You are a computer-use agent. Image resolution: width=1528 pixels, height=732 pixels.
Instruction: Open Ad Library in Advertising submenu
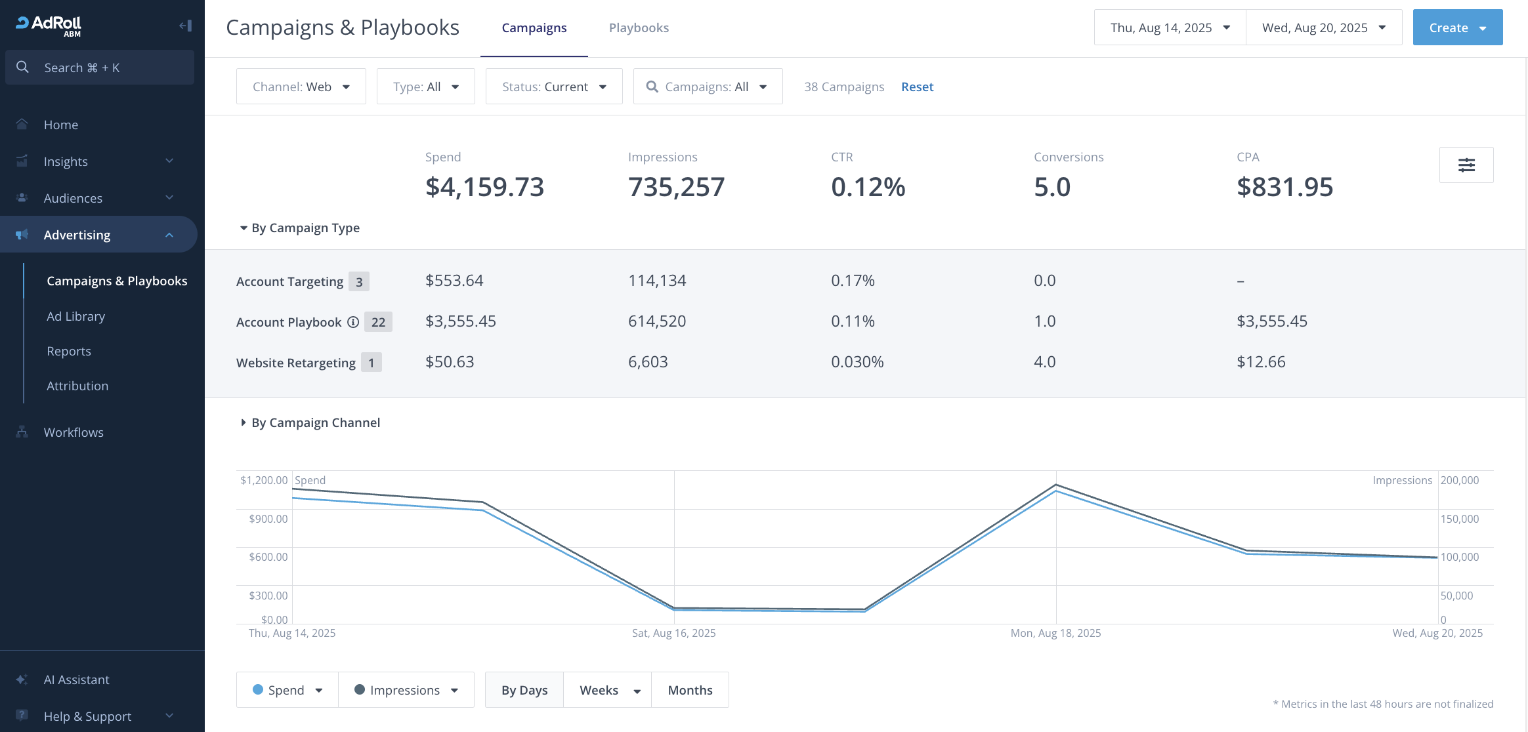point(76,316)
